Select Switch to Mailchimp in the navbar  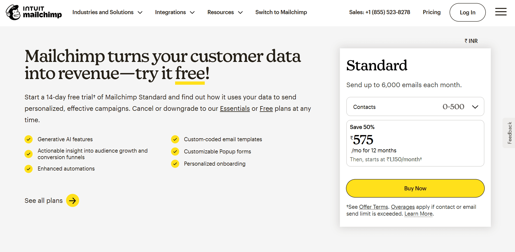281,12
